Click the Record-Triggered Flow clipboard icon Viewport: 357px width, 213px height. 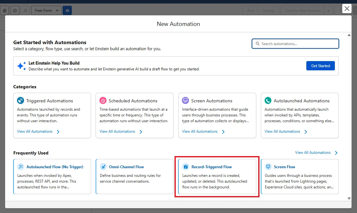(186, 167)
